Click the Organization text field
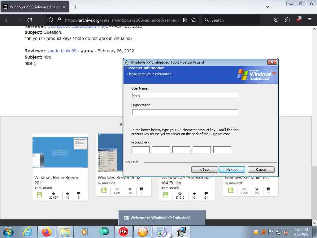 185,112
